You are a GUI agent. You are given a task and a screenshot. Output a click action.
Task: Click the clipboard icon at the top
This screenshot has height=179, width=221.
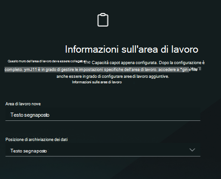103,20
